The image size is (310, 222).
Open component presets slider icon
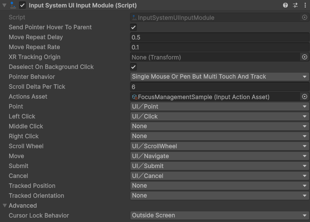click(x=295, y=5)
